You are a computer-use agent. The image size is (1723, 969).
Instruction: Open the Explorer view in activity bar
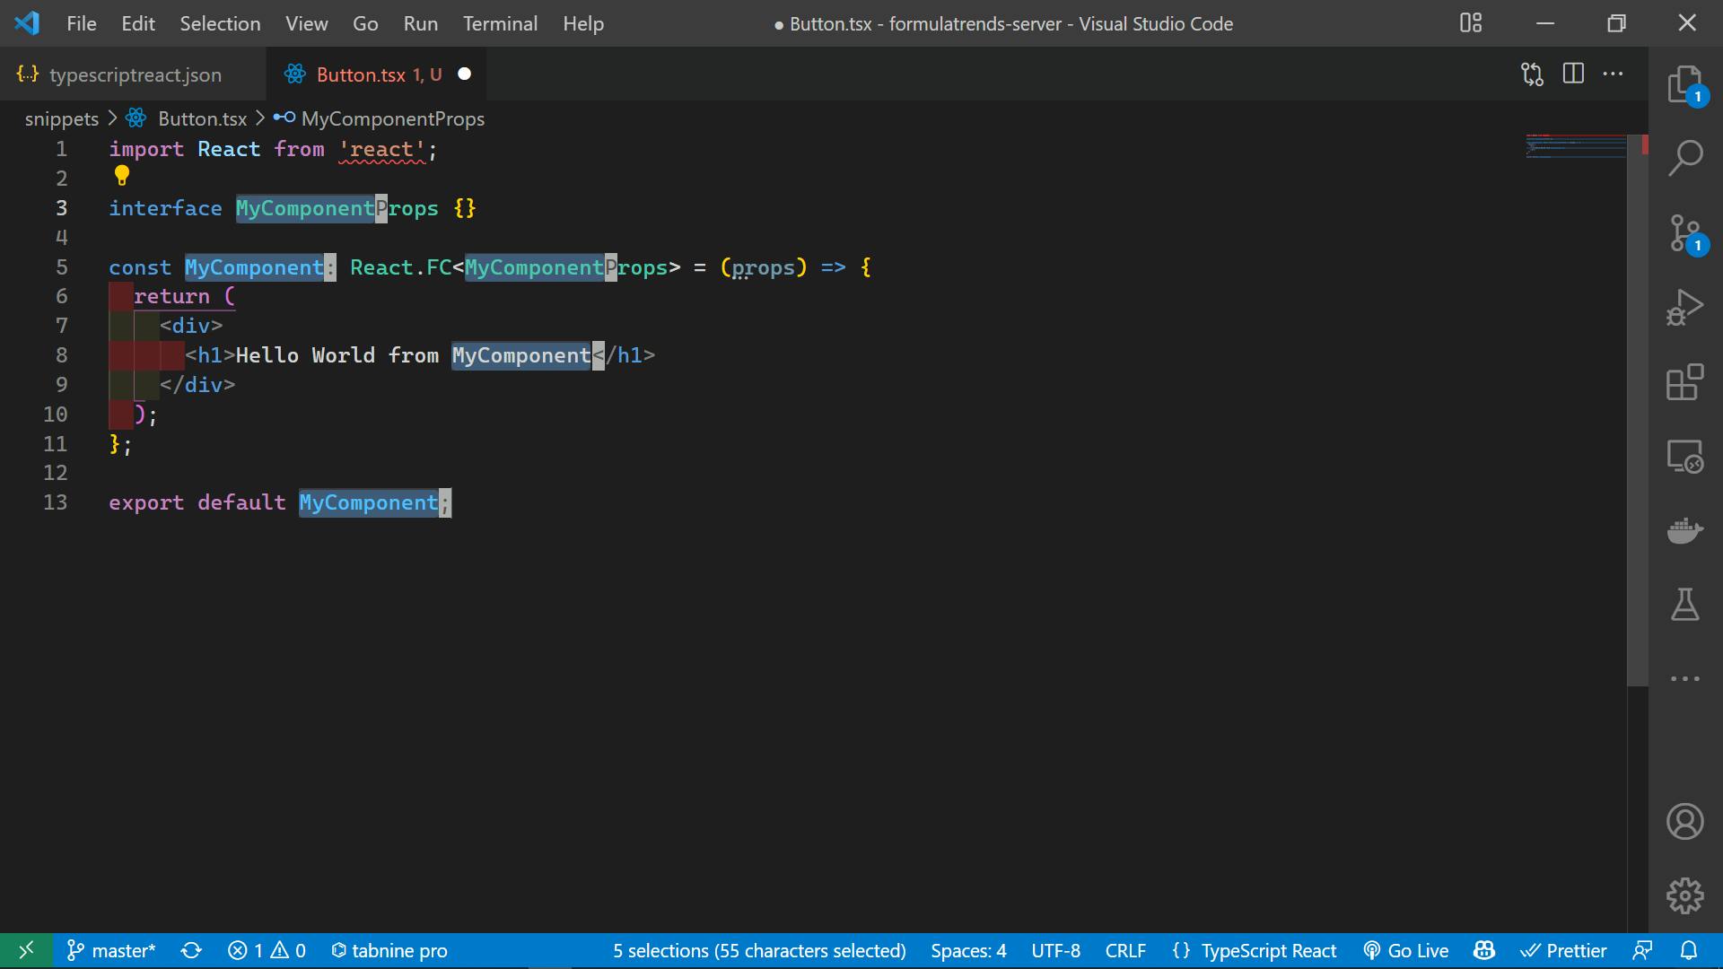(1685, 85)
